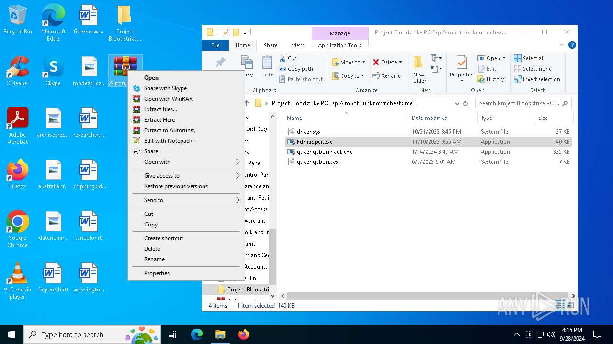Click Select all in the ribbon
613x344 pixels.
click(529, 58)
